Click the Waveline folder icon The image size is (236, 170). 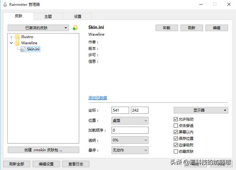pos(17,43)
